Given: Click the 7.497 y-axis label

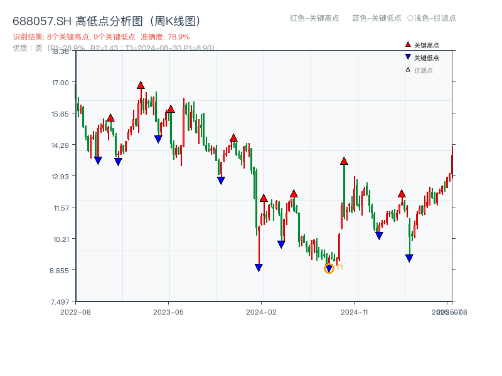Looking at the screenshot, I should tap(60, 302).
